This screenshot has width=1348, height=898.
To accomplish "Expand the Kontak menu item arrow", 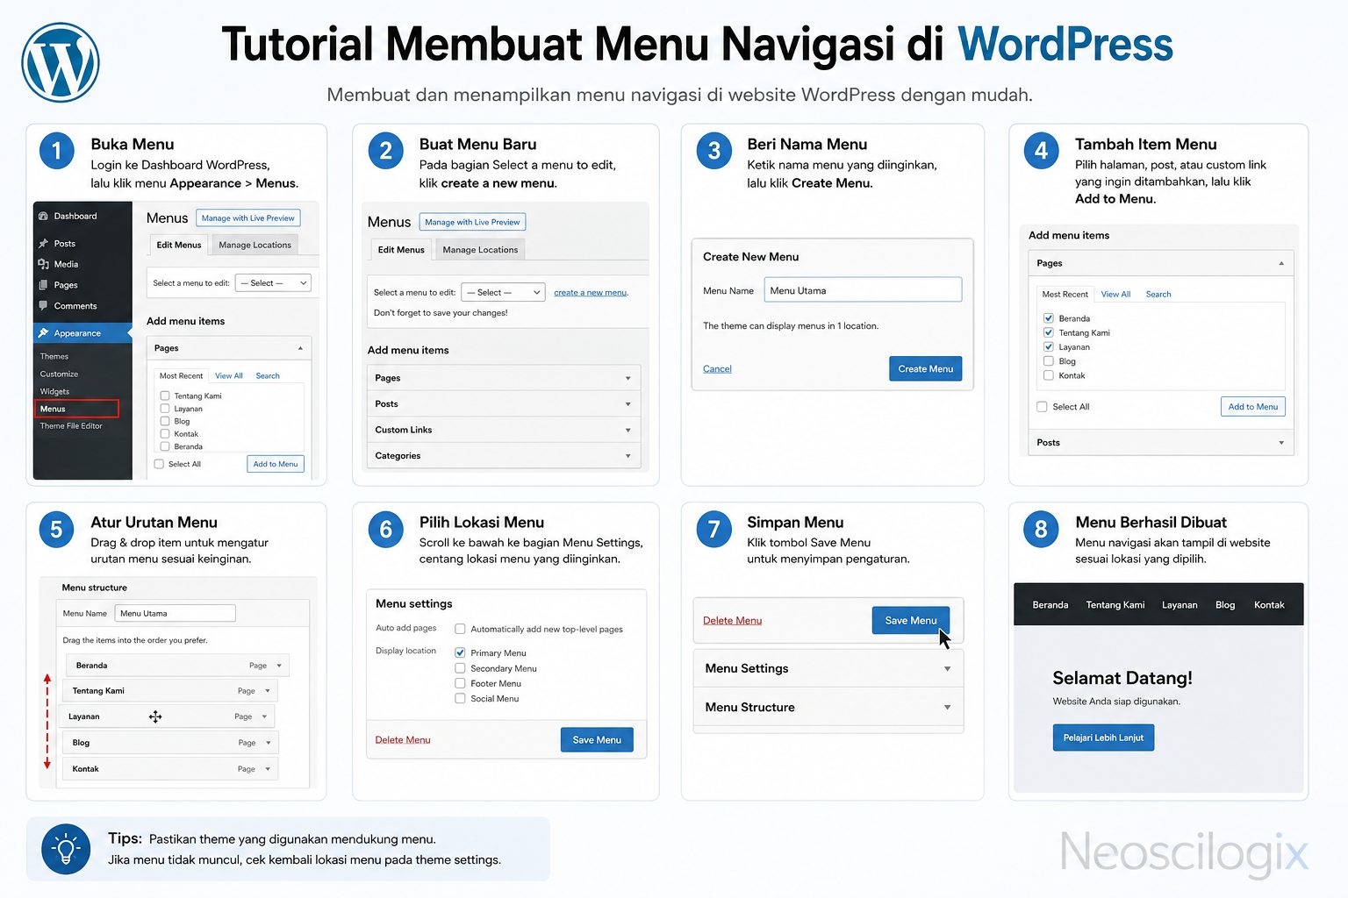I will coord(268,770).
